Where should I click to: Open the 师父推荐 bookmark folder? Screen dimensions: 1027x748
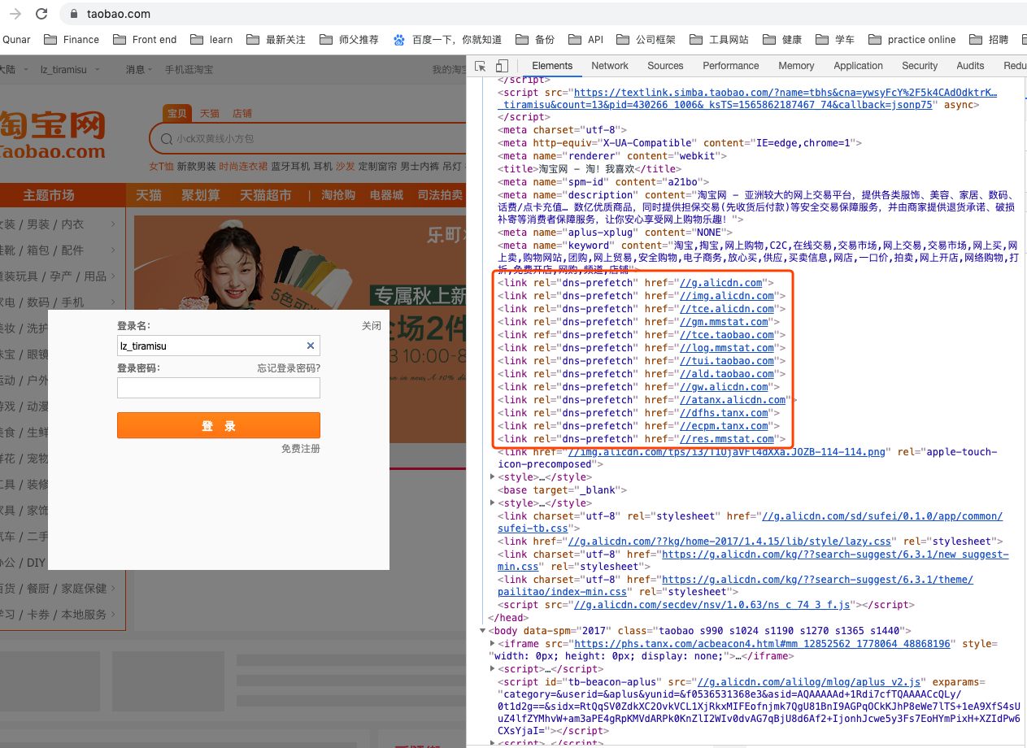pos(349,39)
